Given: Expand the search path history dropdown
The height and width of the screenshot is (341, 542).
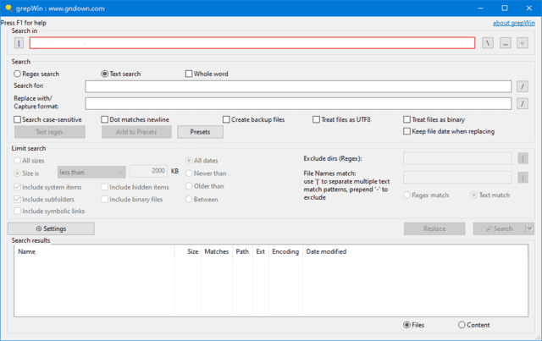Looking at the screenshot, I should 522,43.
